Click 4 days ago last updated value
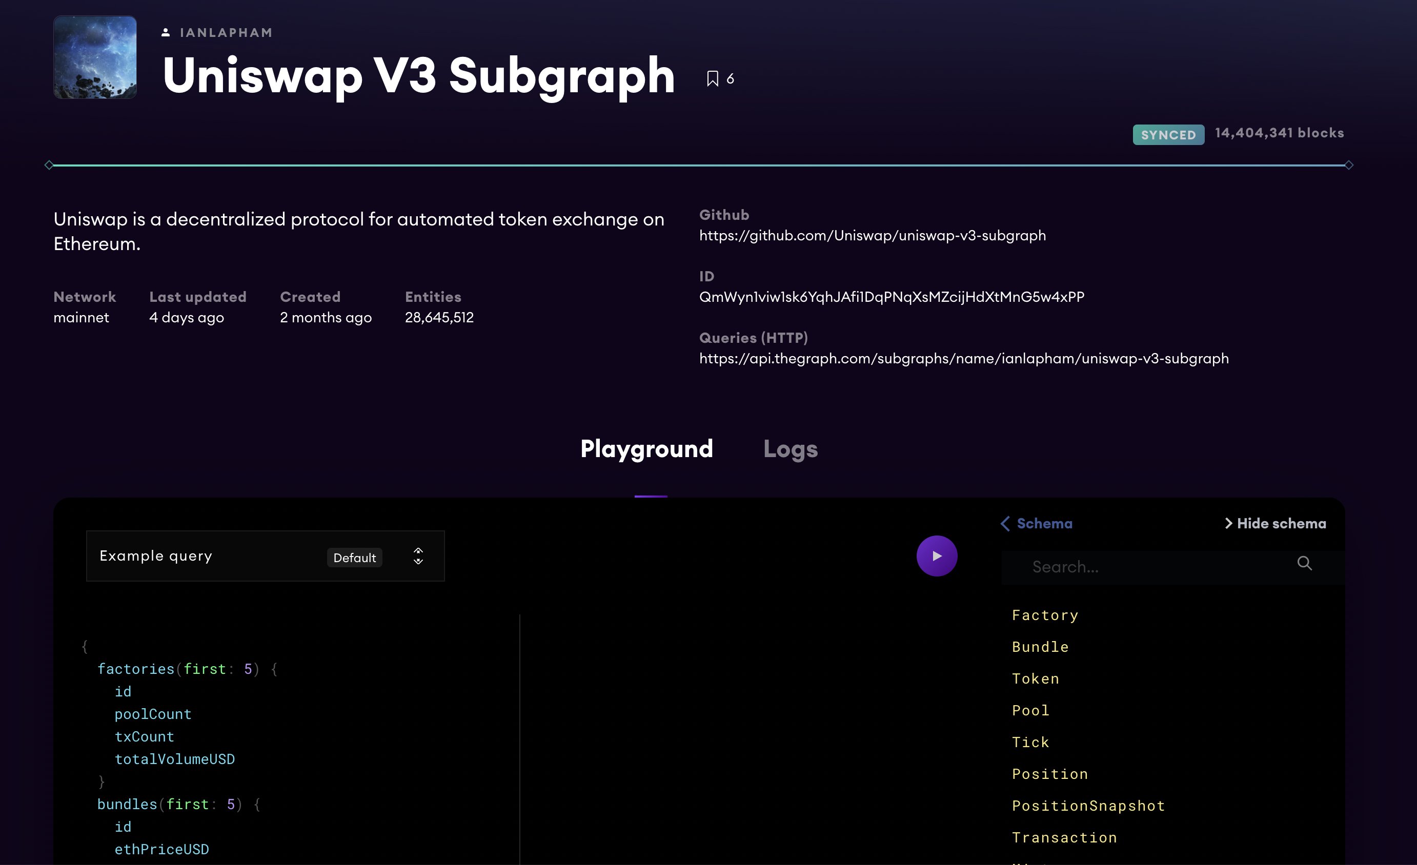 tap(186, 318)
